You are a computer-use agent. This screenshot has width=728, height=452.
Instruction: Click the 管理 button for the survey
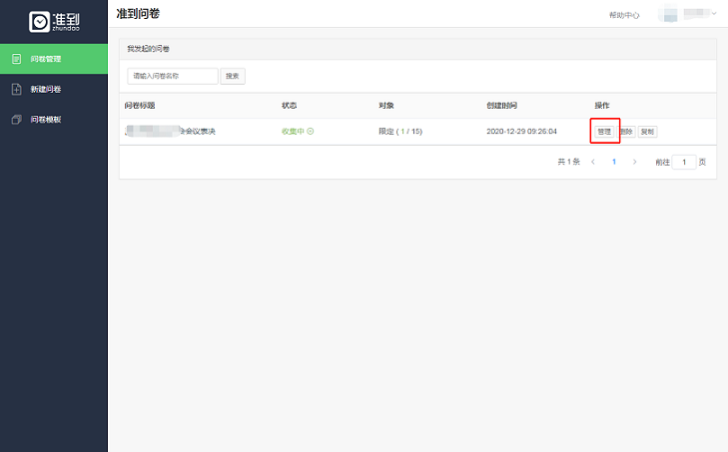click(604, 132)
